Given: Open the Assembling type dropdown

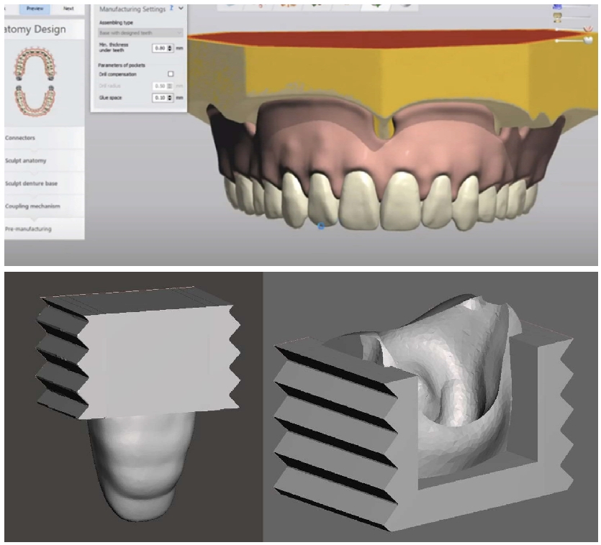Looking at the screenshot, I should point(140,32).
